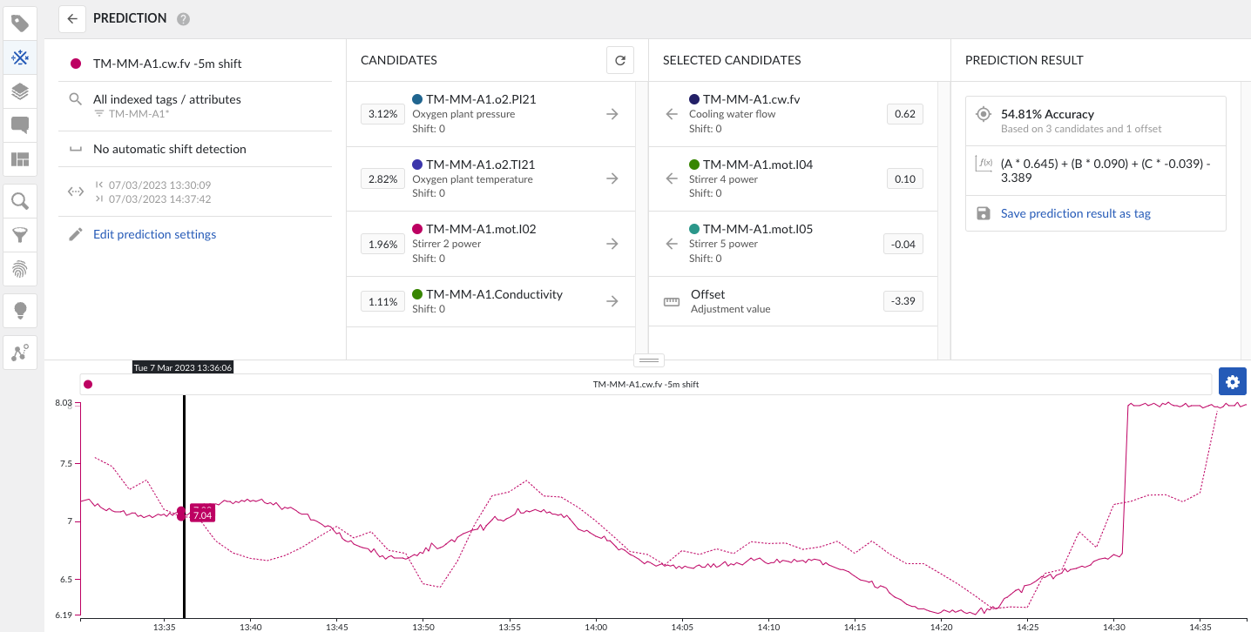Refresh the Candidates list

[620, 61]
